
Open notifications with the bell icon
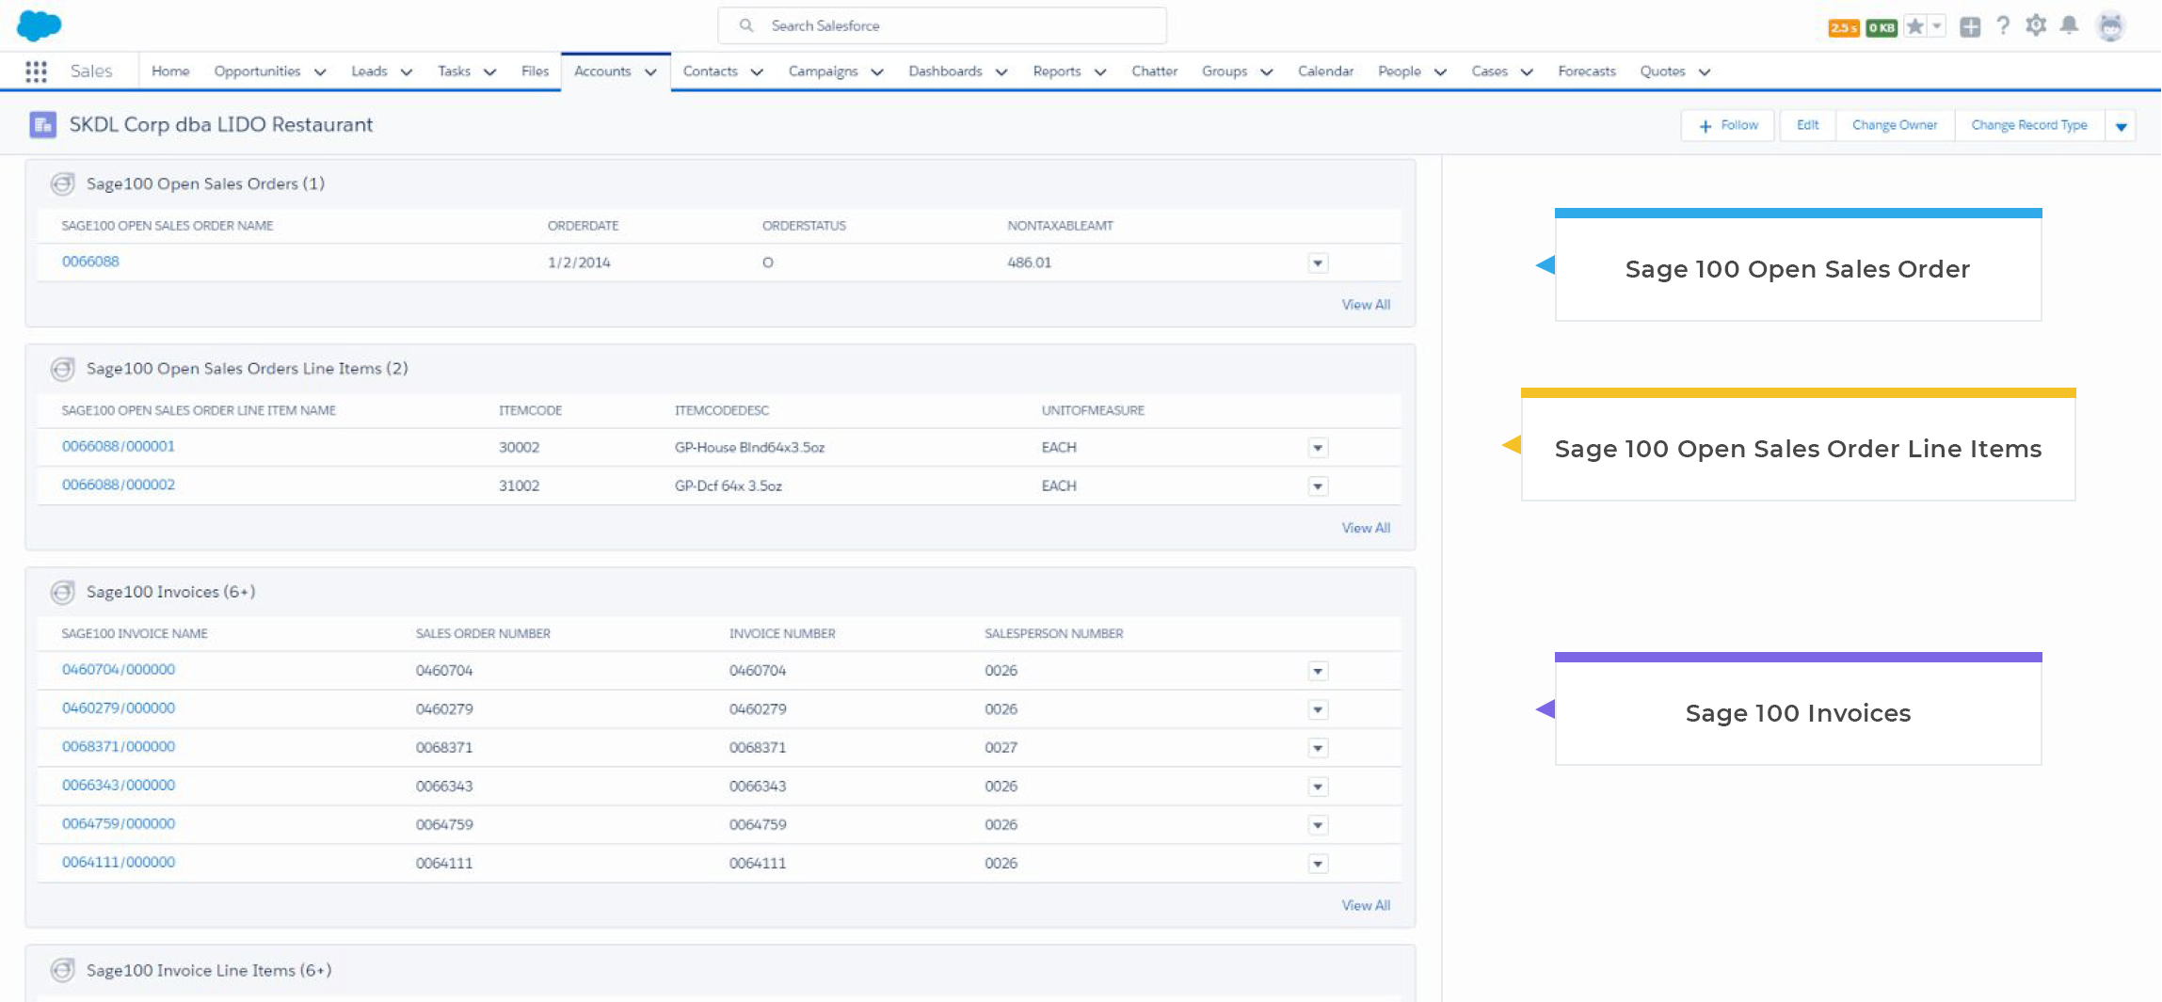click(2069, 25)
